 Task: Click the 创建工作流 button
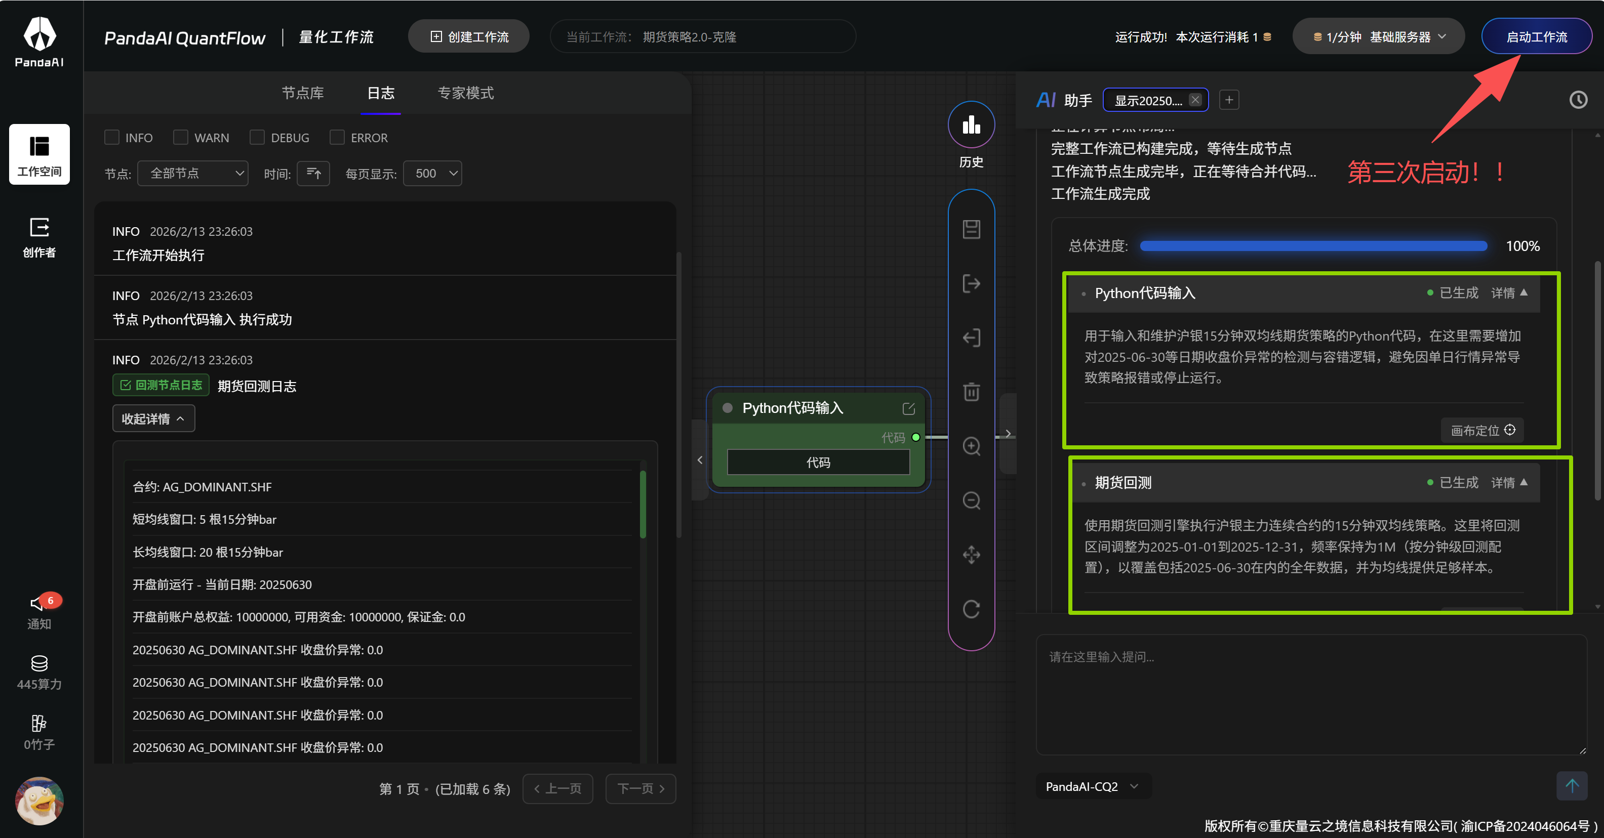tap(469, 37)
